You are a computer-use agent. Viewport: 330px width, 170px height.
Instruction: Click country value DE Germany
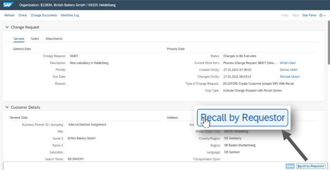tap(233, 138)
